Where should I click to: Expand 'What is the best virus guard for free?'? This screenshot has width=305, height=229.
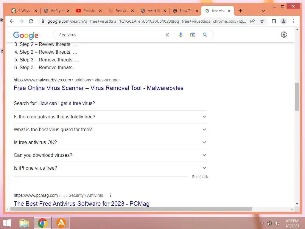(x=111, y=130)
